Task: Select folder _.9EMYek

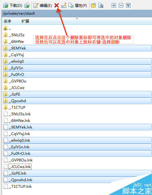Action: point(77,48)
